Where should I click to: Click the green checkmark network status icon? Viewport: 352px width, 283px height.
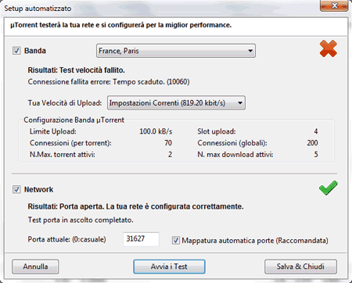pos(329,188)
